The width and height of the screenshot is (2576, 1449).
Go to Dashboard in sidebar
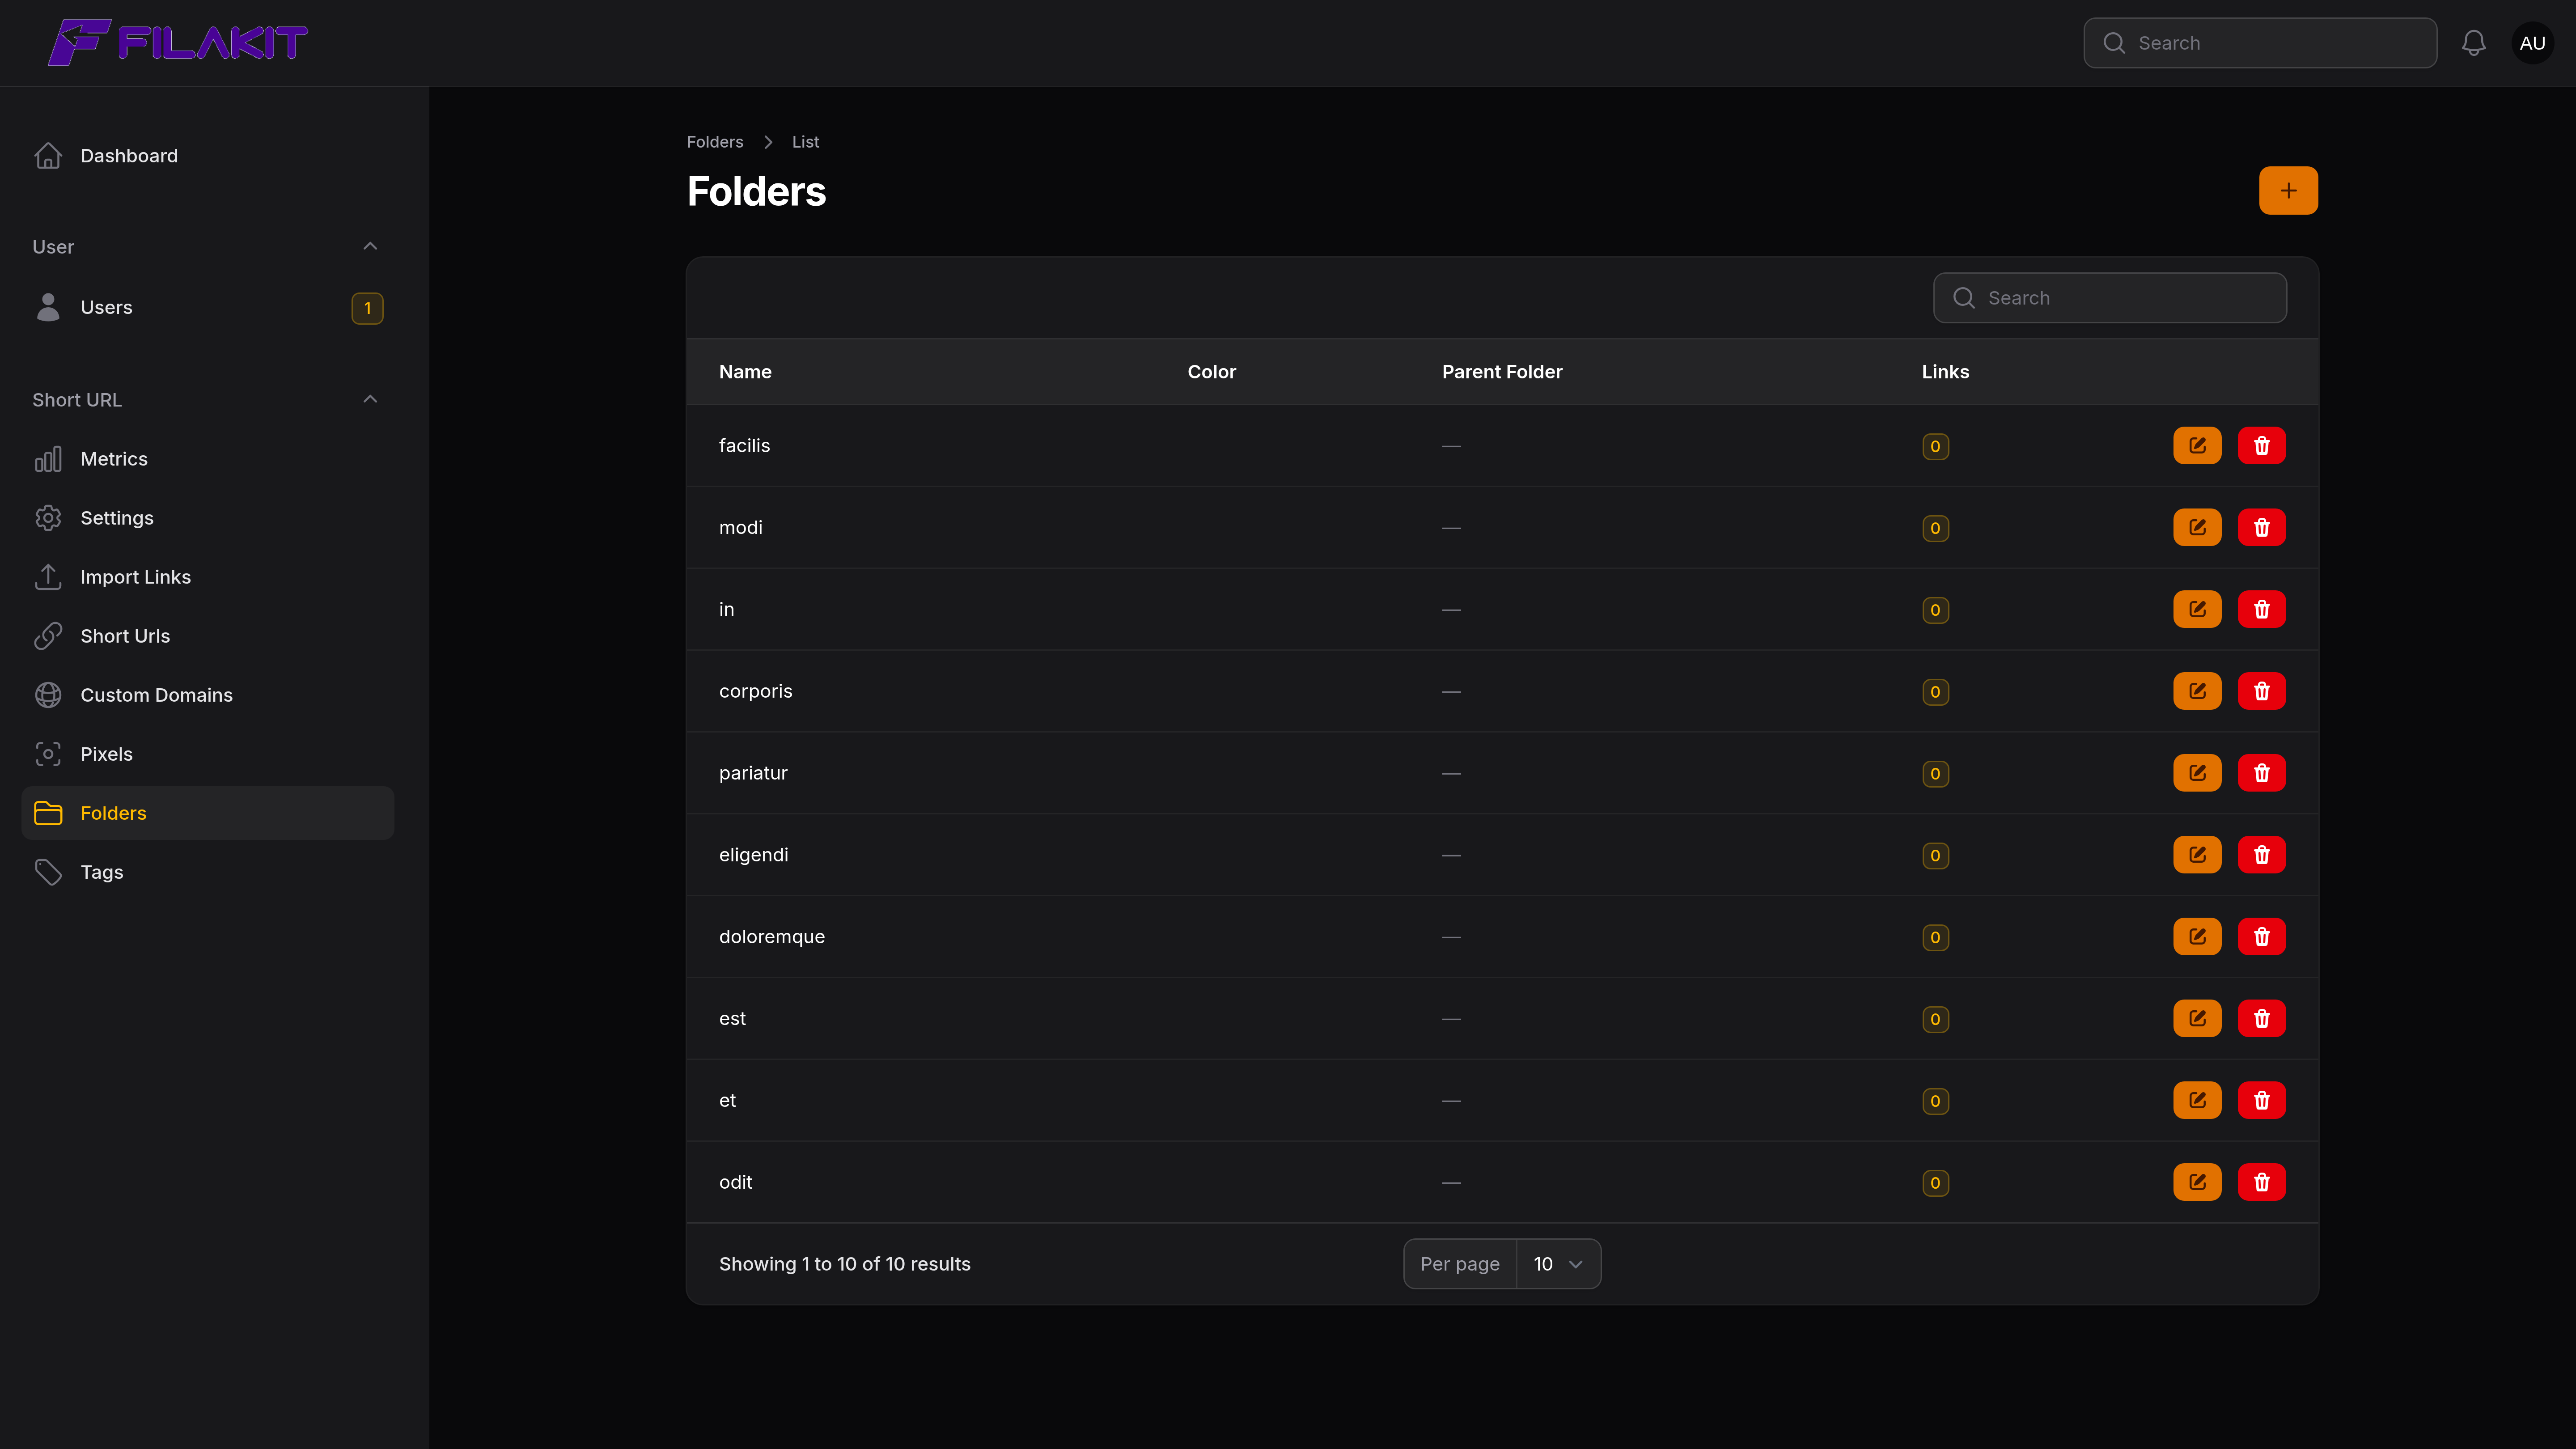[x=207, y=156]
